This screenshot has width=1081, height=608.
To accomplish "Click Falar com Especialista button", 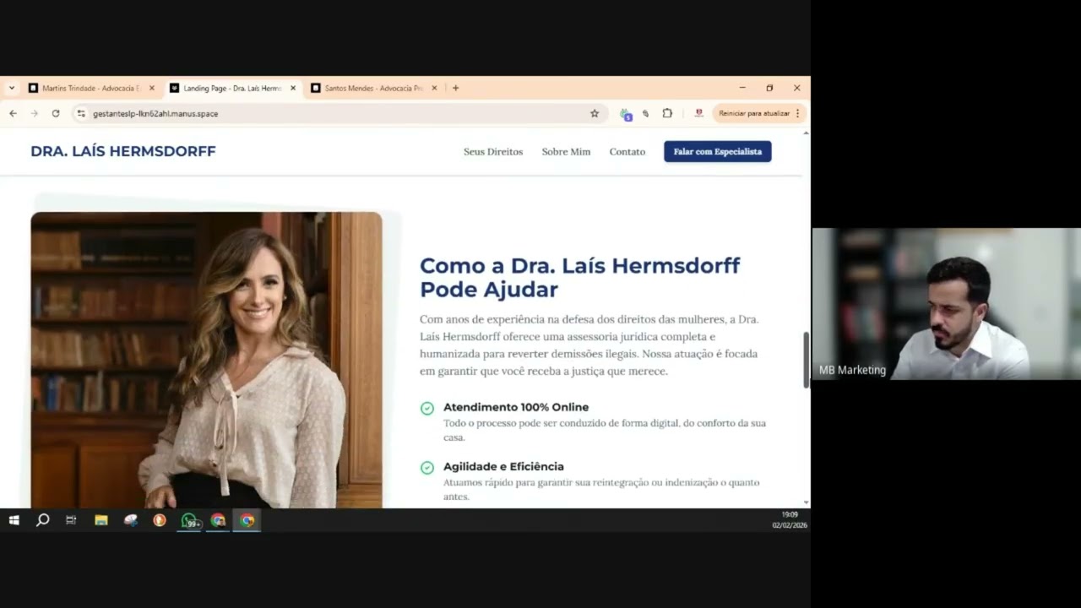I will point(718,151).
